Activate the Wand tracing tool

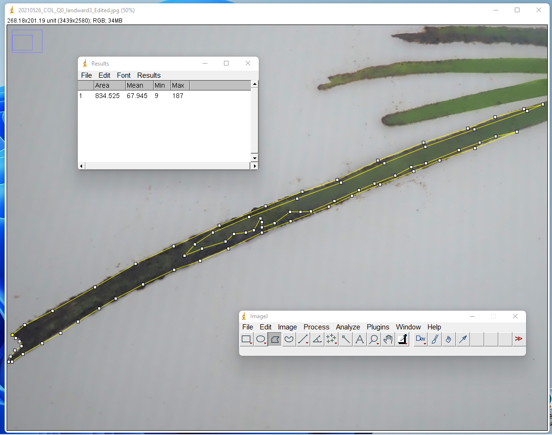(x=346, y=339)
